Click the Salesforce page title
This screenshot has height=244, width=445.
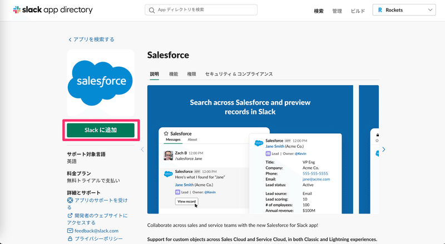[168, 55]
